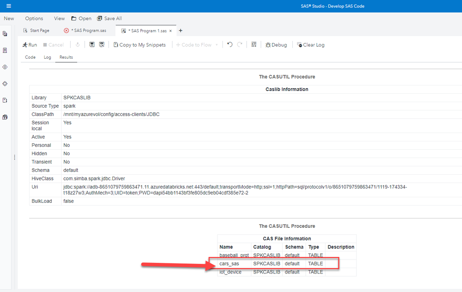Open the fourth sidebar pane icon
The image size is (462, 292).
click(5, 84)
